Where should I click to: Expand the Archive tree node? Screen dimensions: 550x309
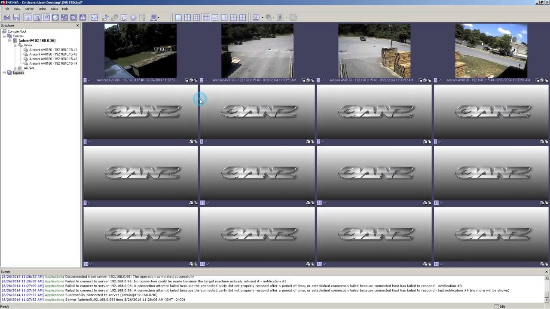(15, 68)
